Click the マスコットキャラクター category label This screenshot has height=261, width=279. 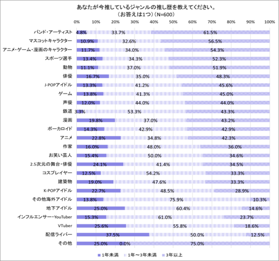click(51, 41)
